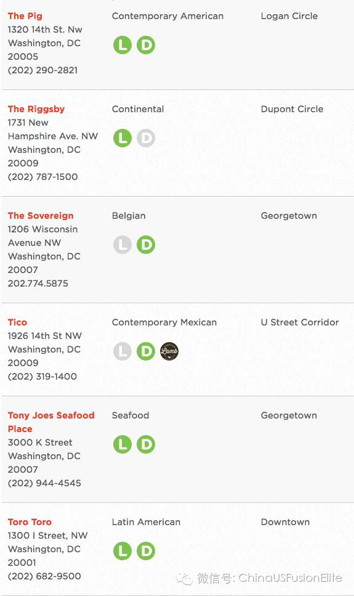The image size is (354, 596).
Task: Click The Pig's green Lunch icon
Action: [x=123, y=45]
